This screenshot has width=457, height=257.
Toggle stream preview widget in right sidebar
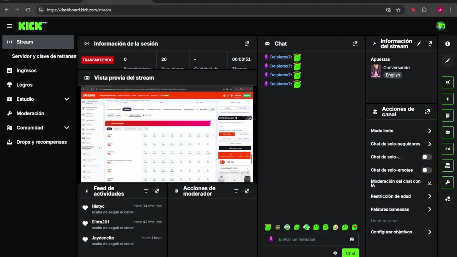click(448, 82)
